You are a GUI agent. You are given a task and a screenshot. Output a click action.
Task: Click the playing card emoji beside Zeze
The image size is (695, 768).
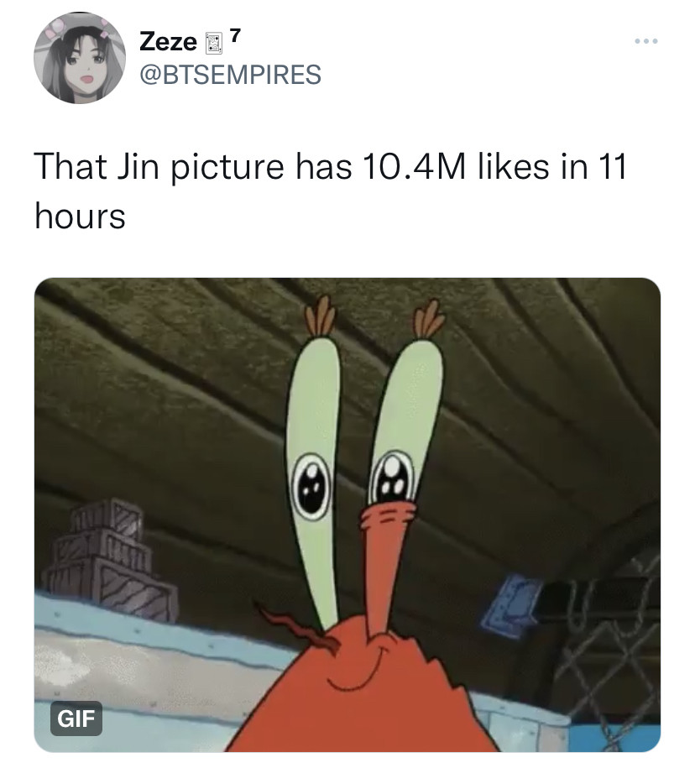point(213,43)
